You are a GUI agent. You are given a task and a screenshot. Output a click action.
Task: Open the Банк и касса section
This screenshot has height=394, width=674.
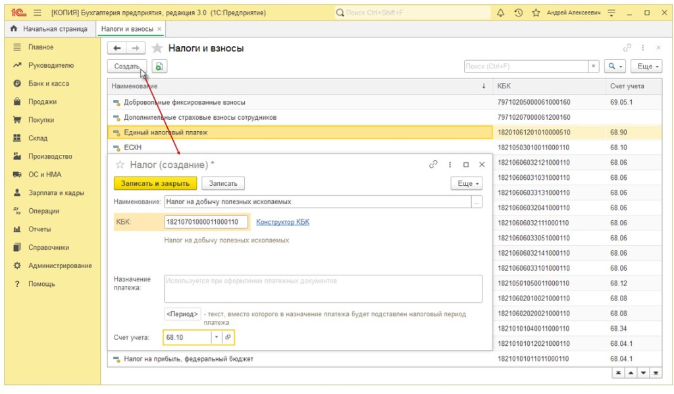[48, 84]
